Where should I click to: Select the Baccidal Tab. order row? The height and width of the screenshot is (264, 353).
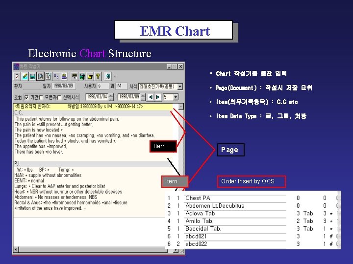[x=252, y=228]
